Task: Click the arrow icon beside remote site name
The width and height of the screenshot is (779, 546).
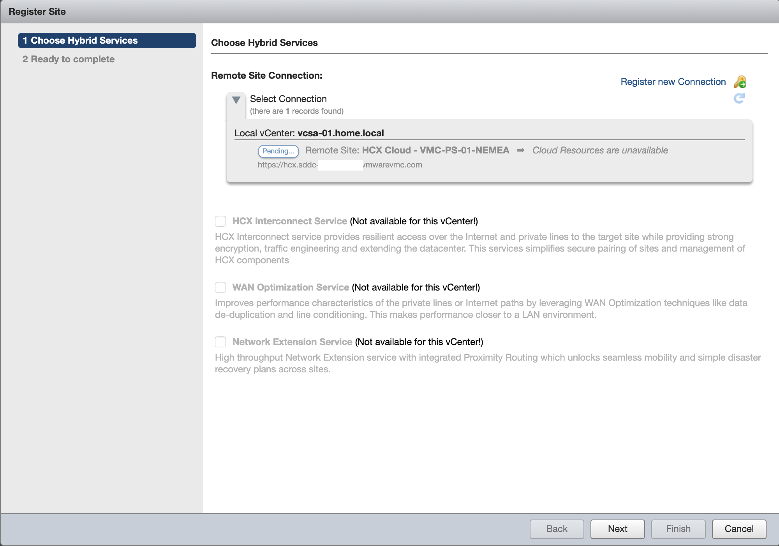Action: point(521,150)
